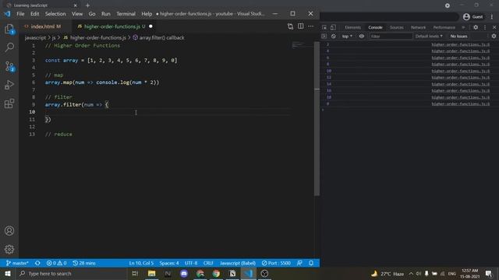The height and width of the screenshot is (280, 499).
Task: Open the Help menu
Action: click(x=147, y=14)
